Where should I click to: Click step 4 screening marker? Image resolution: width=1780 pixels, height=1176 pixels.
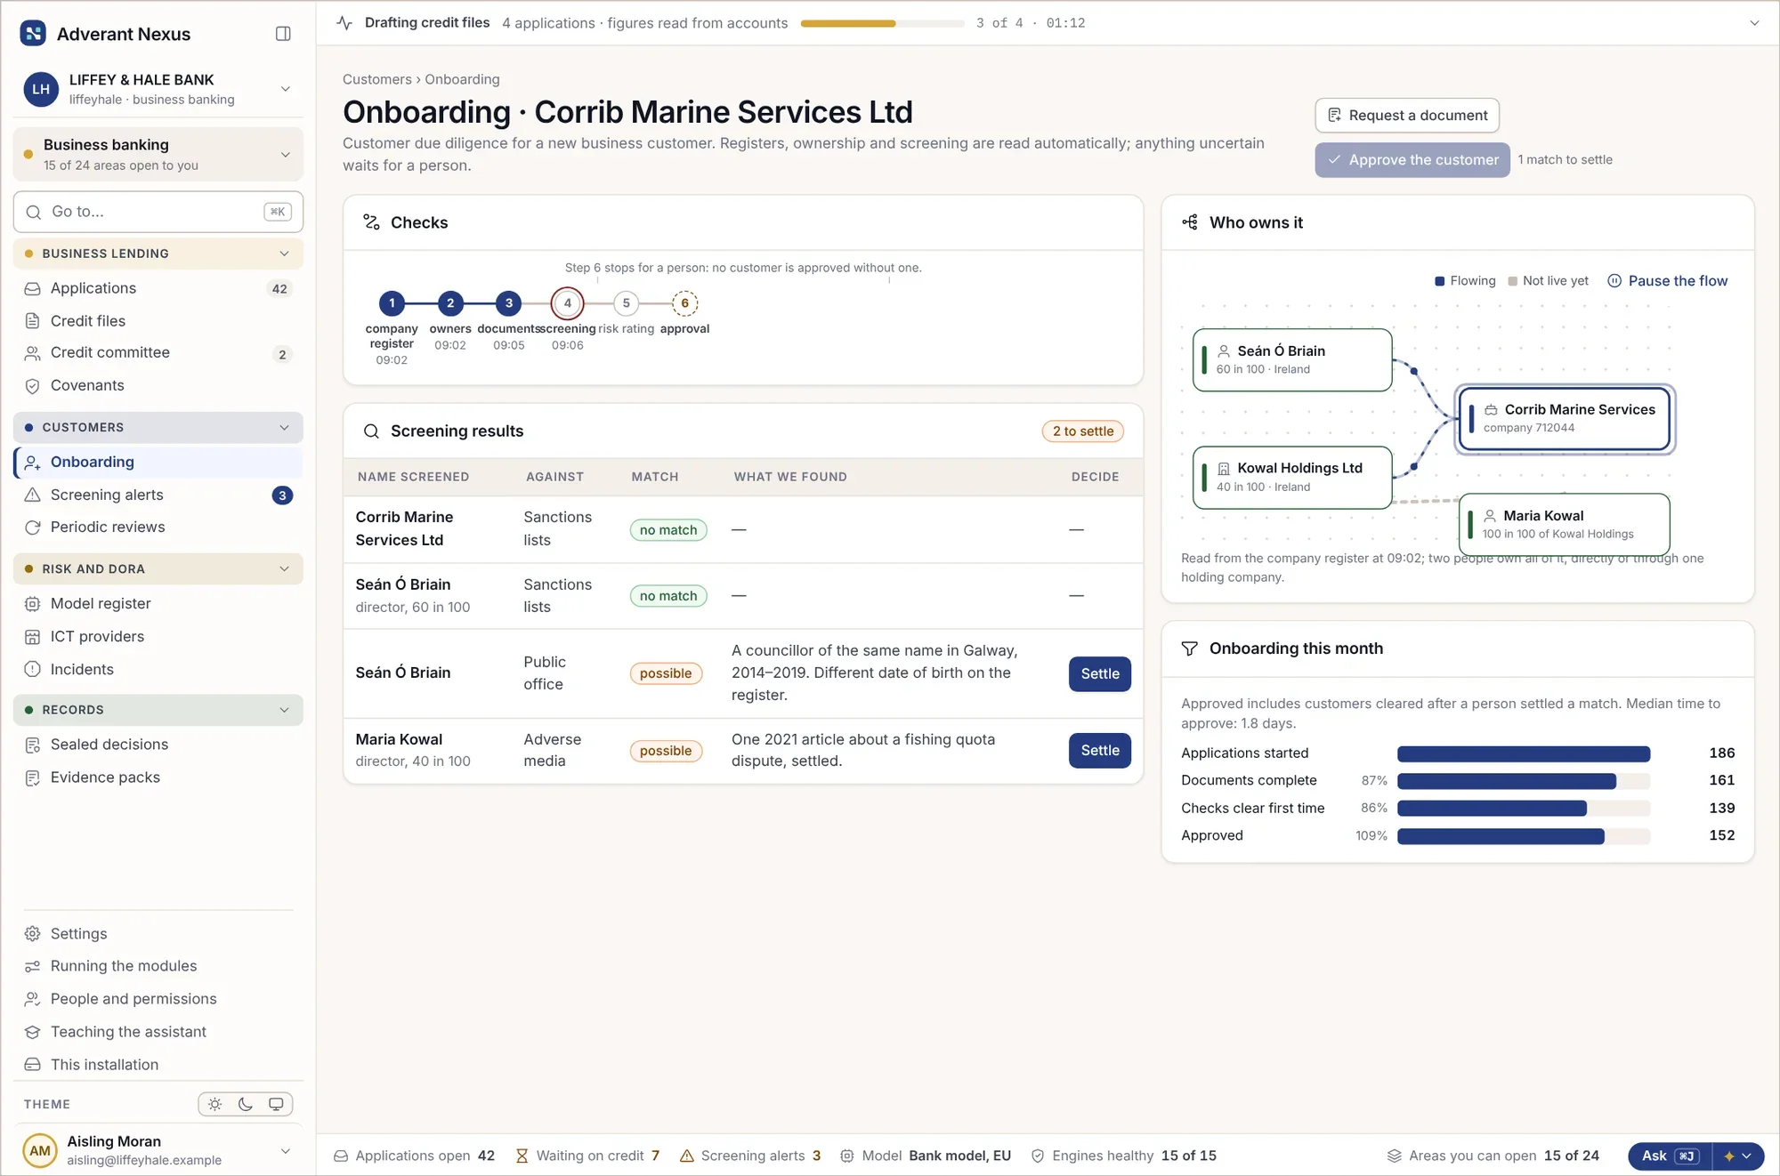568,303
